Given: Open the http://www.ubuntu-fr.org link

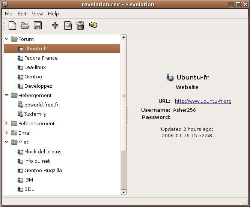Looking at the screenshot, I should coord(203,101).
